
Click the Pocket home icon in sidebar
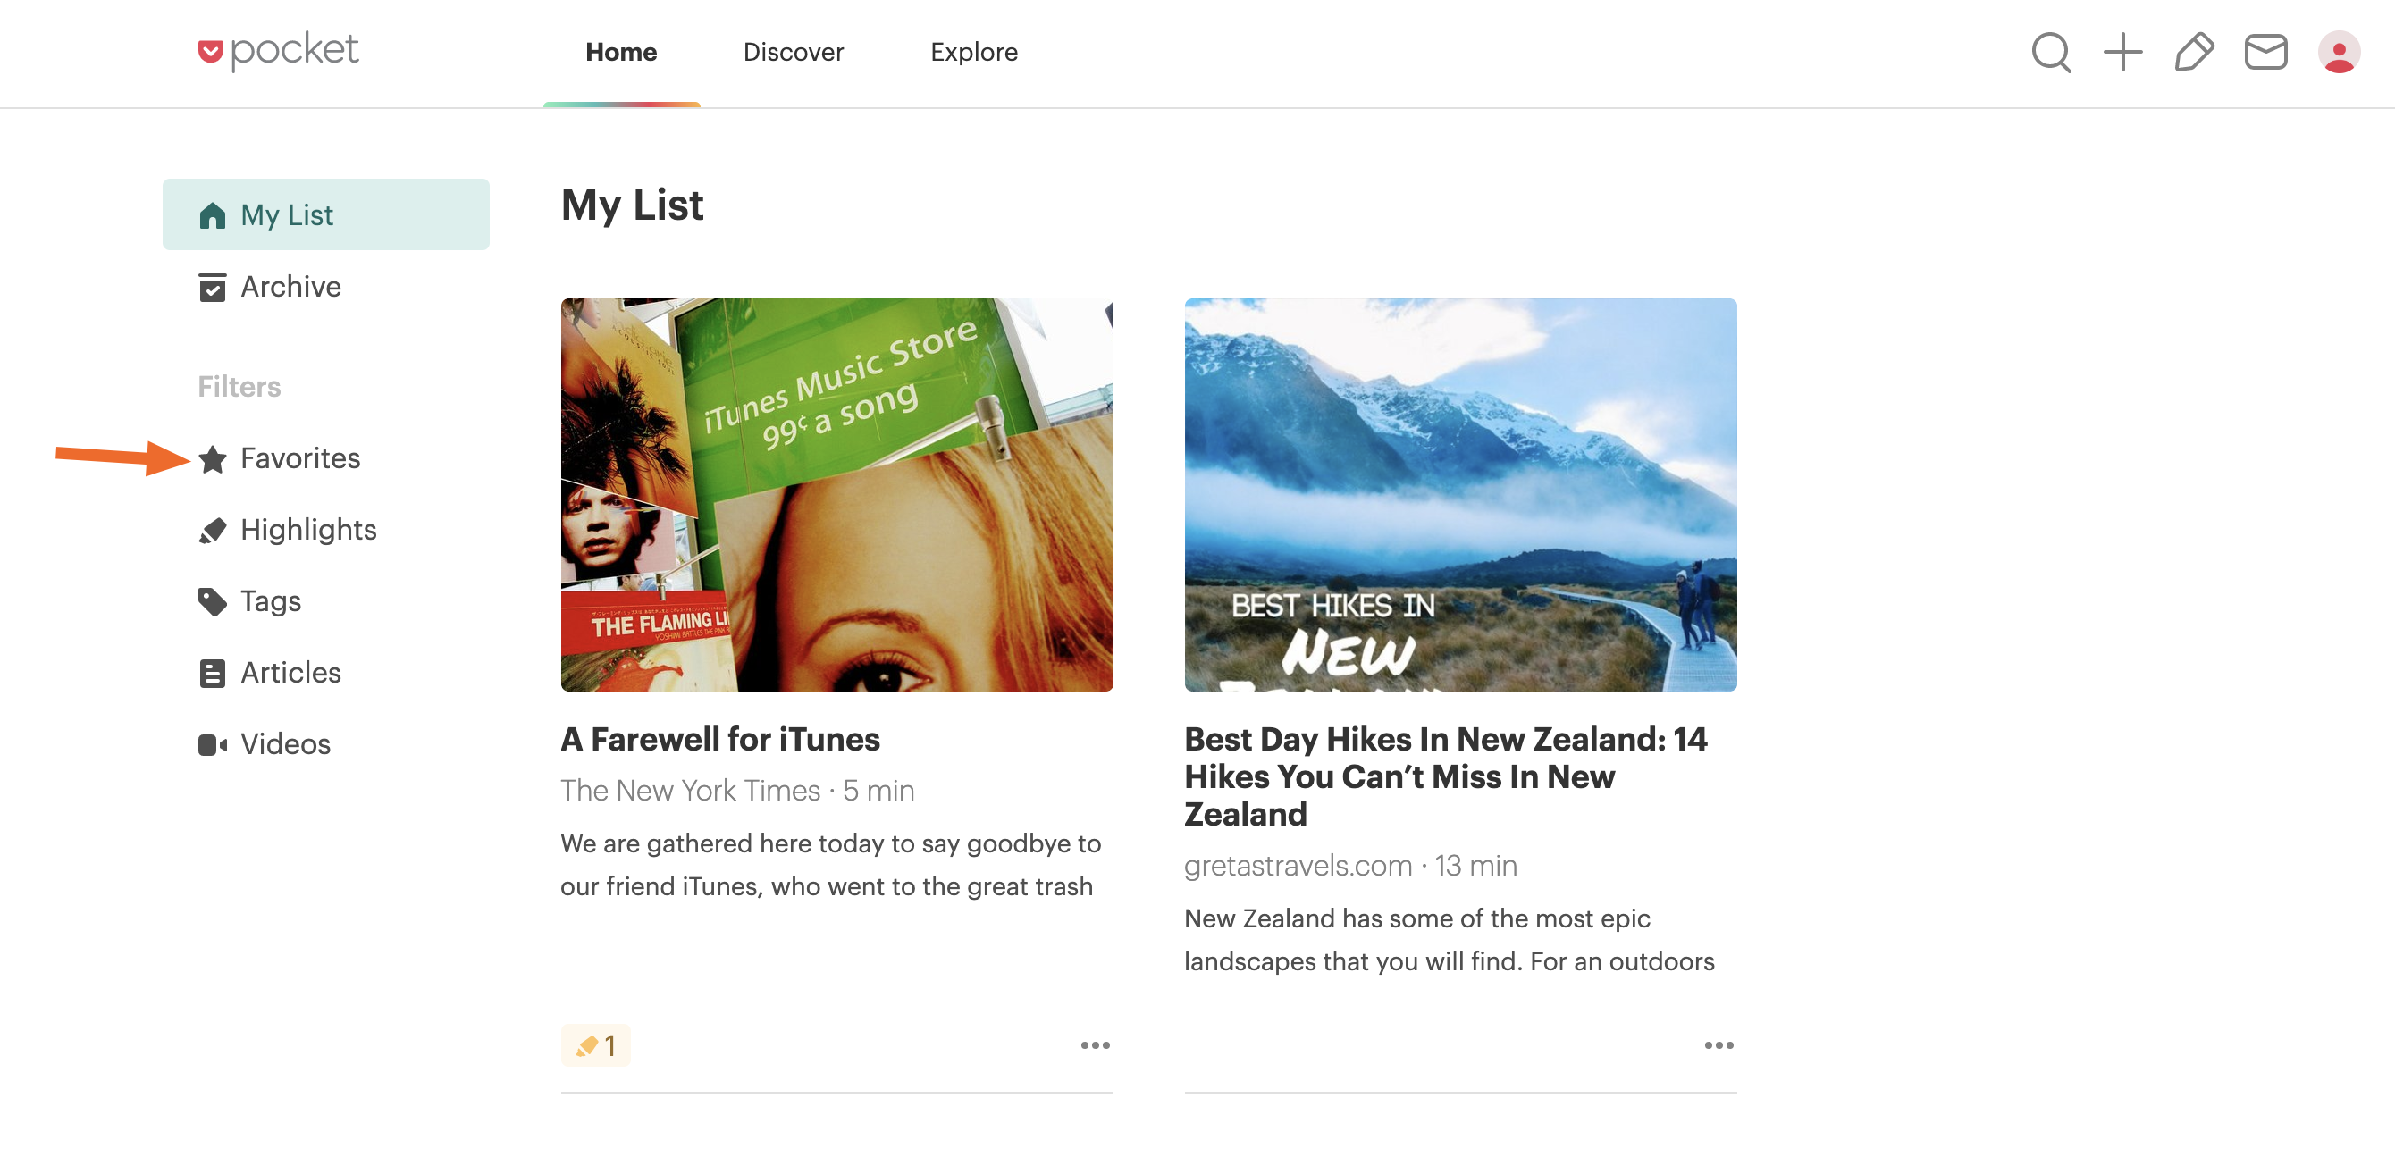click(213, 215)
